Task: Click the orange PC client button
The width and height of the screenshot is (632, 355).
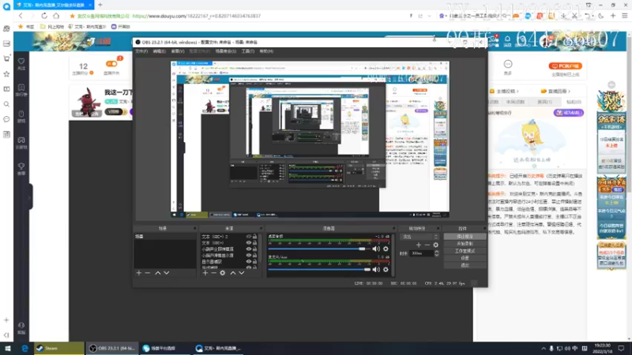Action: coord(565,65)
